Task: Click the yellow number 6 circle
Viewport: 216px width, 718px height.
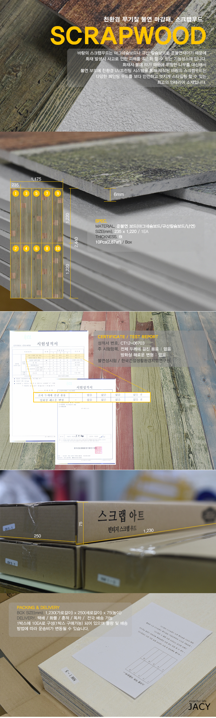Action: pos(36,249)
